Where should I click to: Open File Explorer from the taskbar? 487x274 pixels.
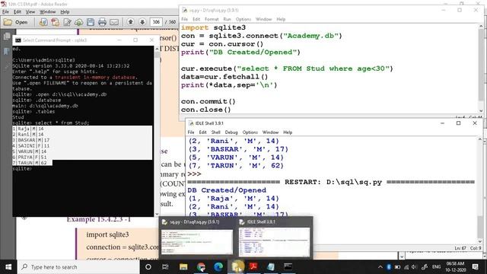tap(183, 267)
